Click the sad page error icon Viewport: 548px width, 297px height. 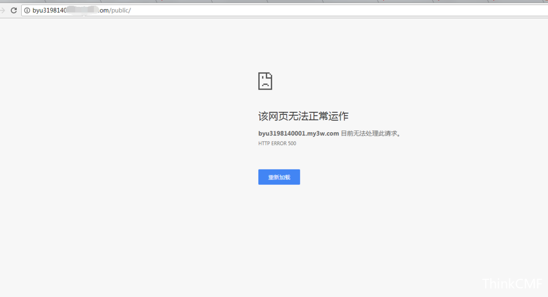click(x=265, y=81)
